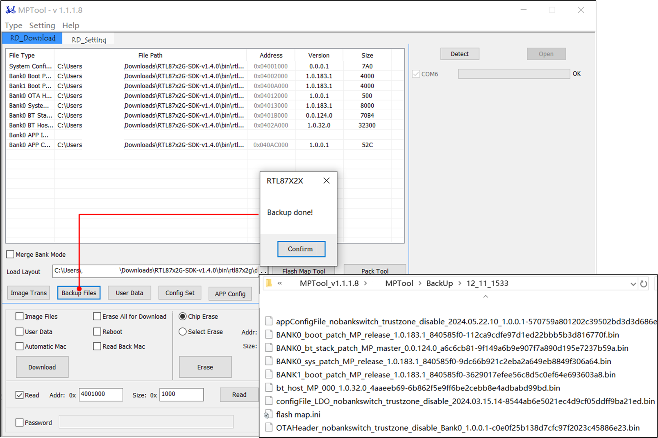
Task: Expand the explorer address path dropdown
Action: [633, 284]
